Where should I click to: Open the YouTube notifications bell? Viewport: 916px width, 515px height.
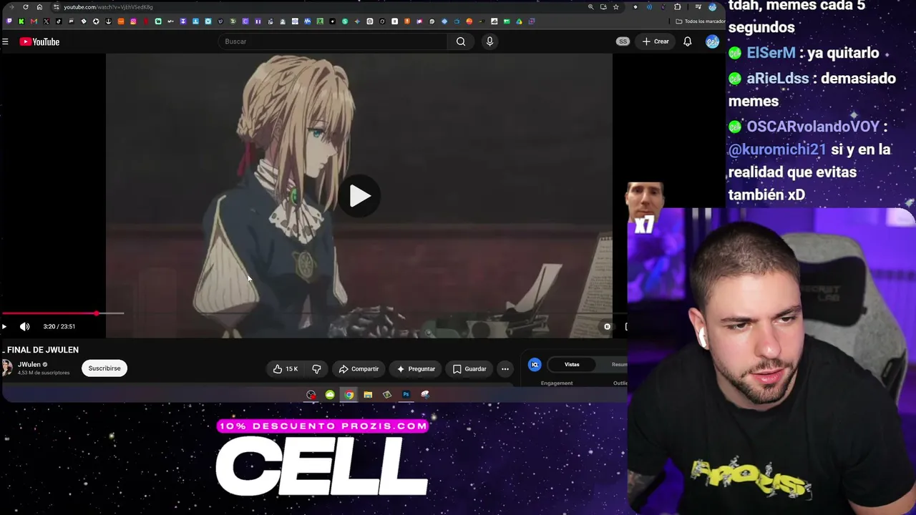tap(687, 41)
